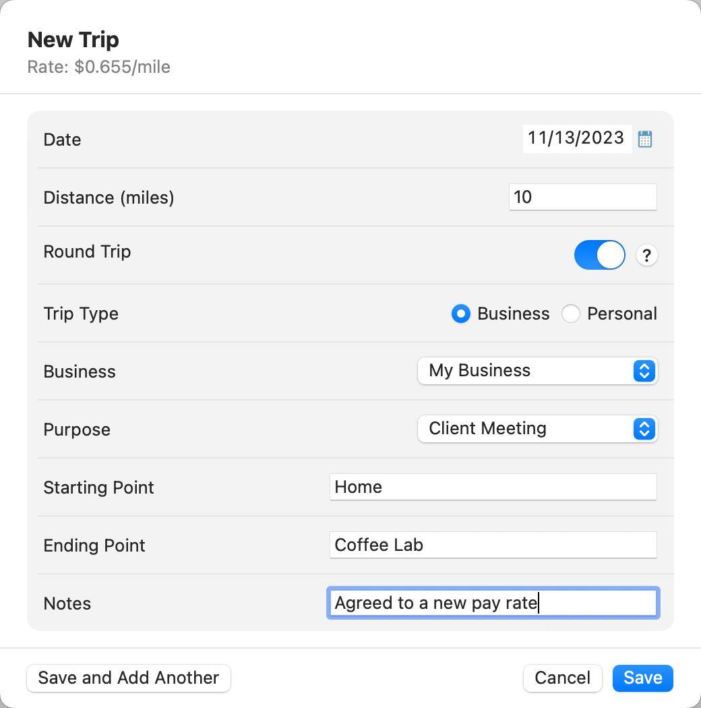Image resolution: width=701 pixels, height=708 pixels.
Task: Click the Save button
Action: coord(642,678)
